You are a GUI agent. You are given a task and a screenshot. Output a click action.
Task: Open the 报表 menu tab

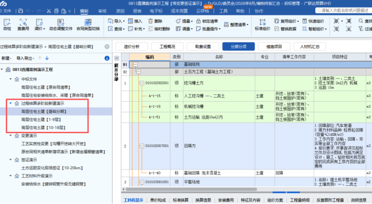click(137, 11)
